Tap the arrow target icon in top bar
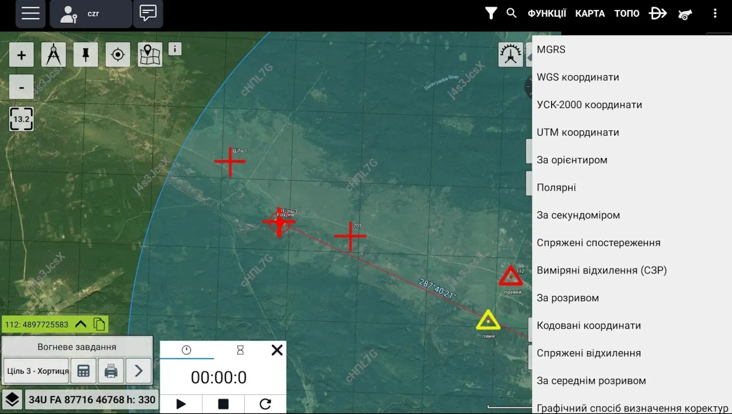Viewport: 732px width, 414px height. click(658, 13)
